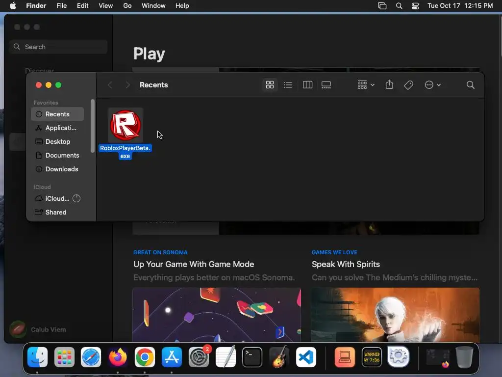This screenshot has width=502, height=377.
Task: Open the Edit menu
Action: click(82, 6)
